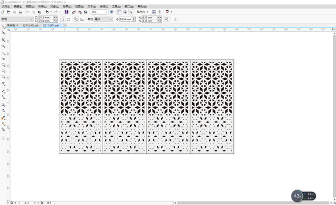Select the Pick tool in the toolbox

point(3,26)
